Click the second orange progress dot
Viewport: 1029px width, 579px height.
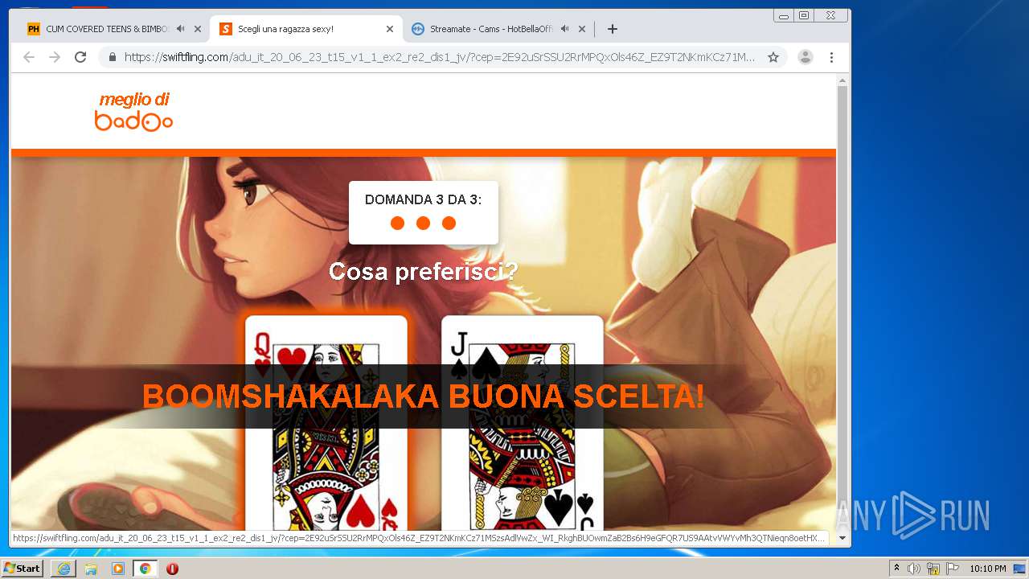click(423, 223)
